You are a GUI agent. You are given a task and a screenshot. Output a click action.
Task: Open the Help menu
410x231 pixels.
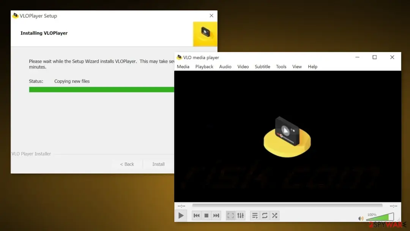click(312, 67)
